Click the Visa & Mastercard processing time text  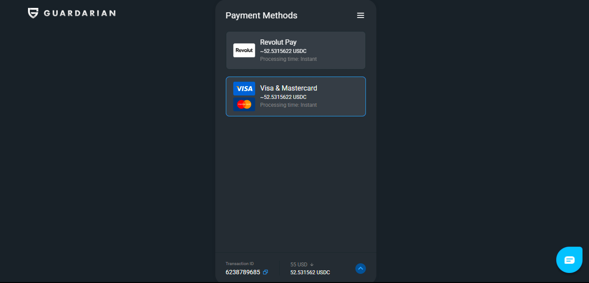(x=288, y=105)
